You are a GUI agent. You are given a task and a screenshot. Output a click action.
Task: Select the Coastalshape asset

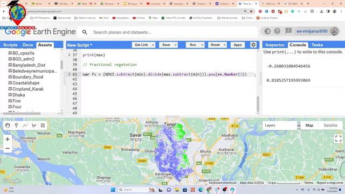tap(26, 83)
